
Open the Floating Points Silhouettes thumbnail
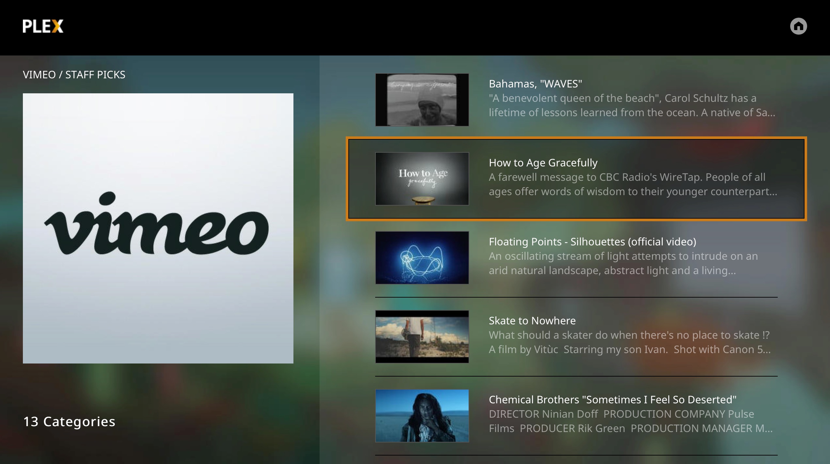pyautogui.click(x=422, y=258)
